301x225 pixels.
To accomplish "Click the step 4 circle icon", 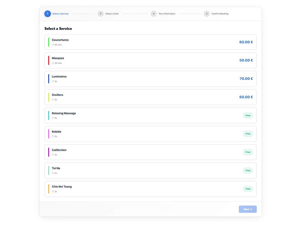I will [x=154, y=14].
